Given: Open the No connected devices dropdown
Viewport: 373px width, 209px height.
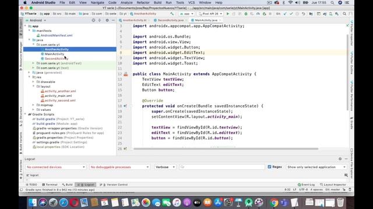Looking at the screenshot, I should click(x=56, y=167).
